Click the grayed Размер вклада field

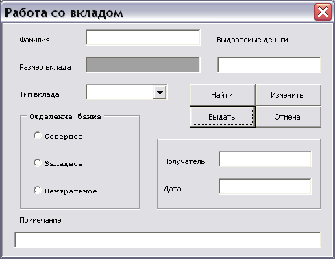143,65
